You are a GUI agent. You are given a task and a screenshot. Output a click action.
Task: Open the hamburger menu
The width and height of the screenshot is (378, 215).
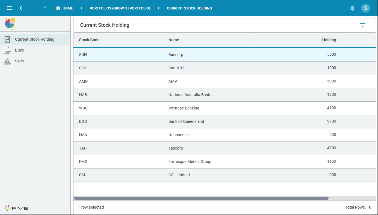(x=9, y=8)
